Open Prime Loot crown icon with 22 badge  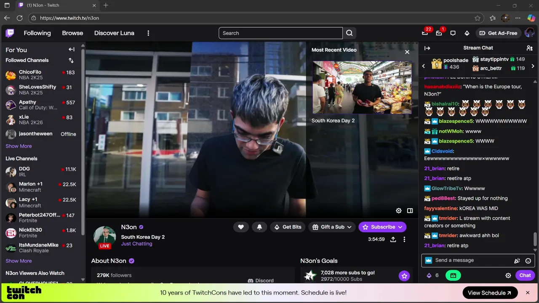click(x=425, y=33)
